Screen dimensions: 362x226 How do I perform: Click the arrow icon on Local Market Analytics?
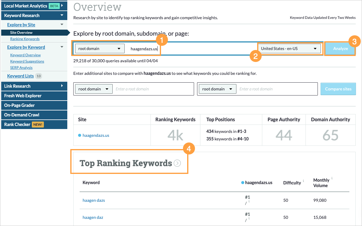click(62, 5)
